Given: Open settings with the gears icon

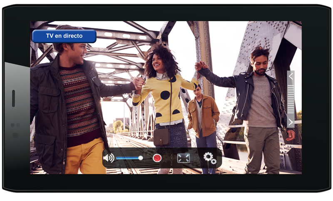Looking at the screenshot, I should click(210, 158).
